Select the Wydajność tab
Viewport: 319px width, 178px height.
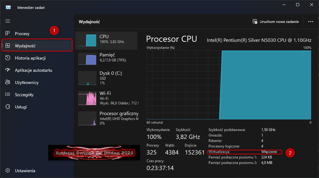(37, 45)
